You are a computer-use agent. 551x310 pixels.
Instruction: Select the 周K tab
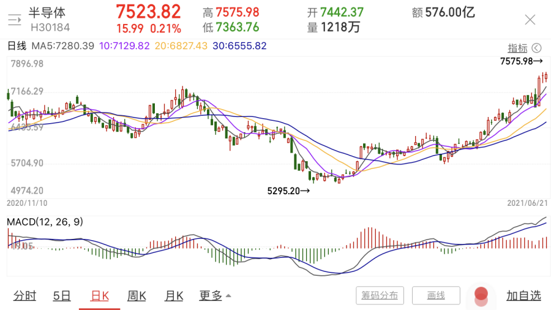click(137, 295)
